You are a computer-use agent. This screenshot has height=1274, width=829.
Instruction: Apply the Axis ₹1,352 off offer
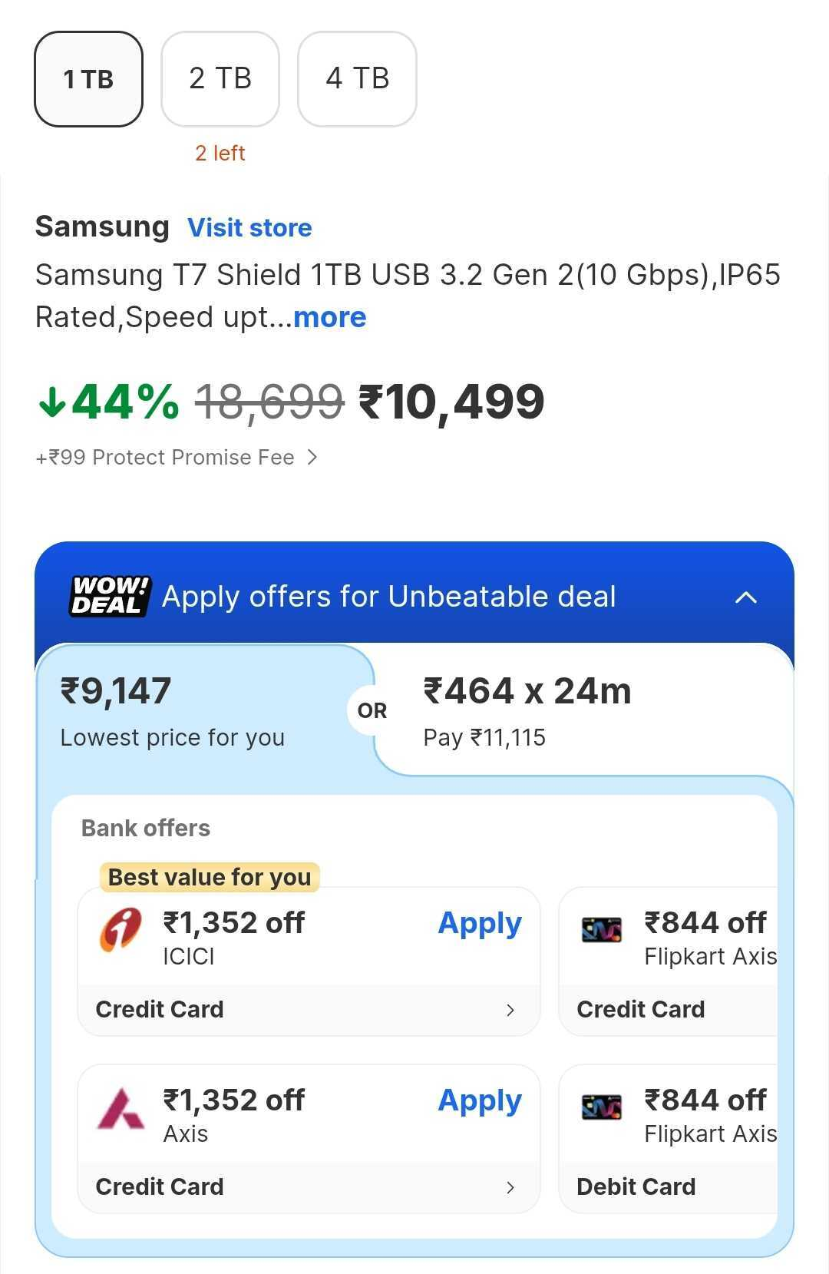coord(480,1100)
